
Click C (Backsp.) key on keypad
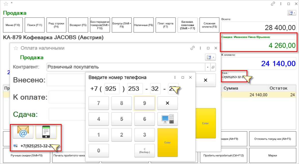click(145, 151)
